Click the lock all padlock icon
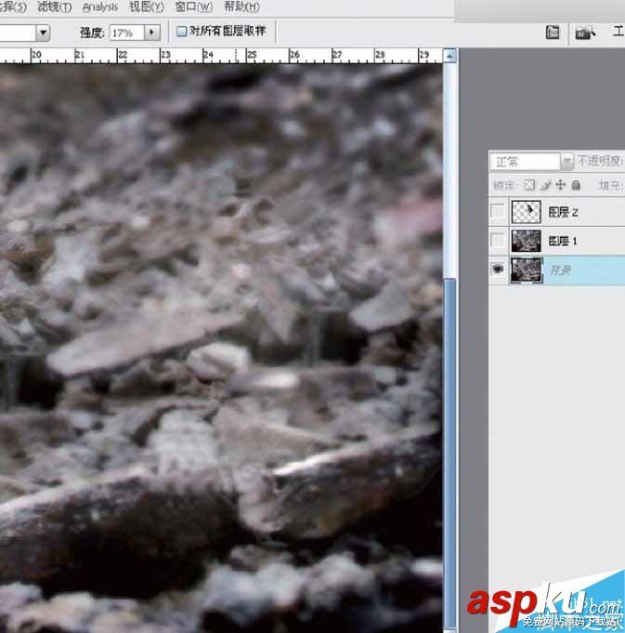The image size is (625, 633). 576,185
